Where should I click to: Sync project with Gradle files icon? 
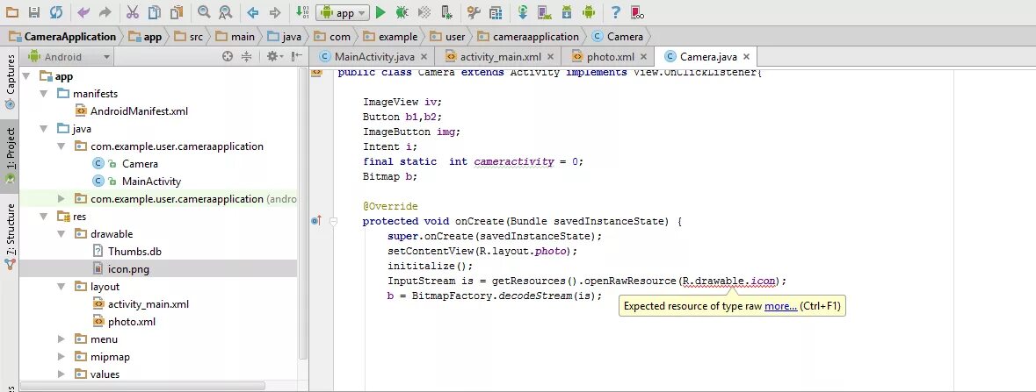(x=523, y=12)
